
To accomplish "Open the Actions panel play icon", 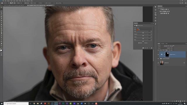I will click(155, 7).
